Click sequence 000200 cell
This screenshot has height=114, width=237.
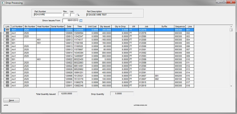click(x=180, y=76)
